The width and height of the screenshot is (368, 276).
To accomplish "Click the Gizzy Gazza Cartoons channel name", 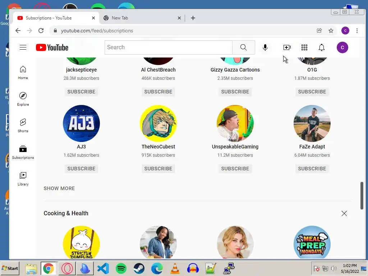I will pos(235,70).
